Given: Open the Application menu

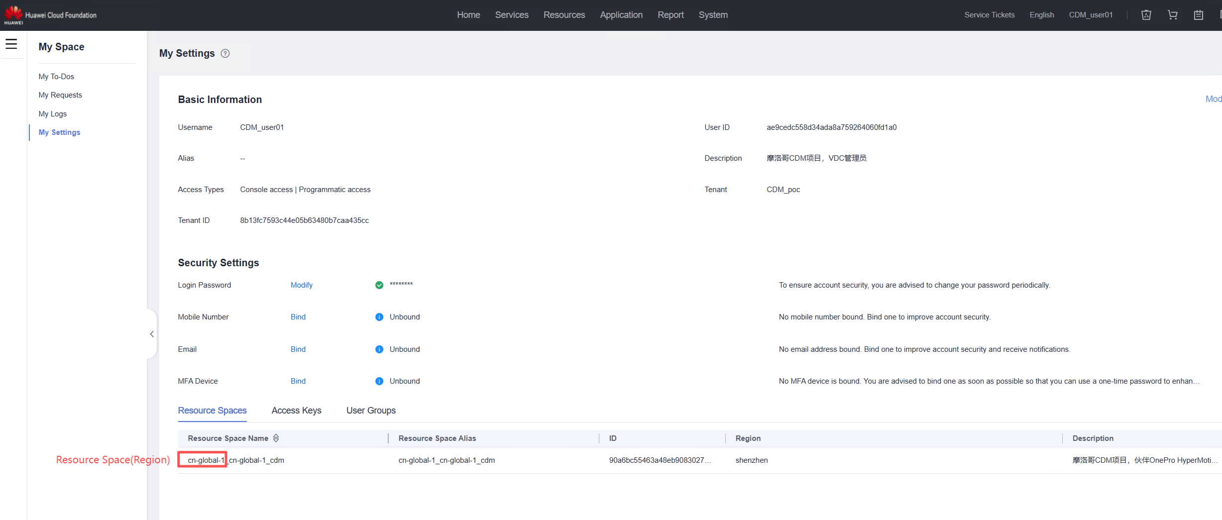Looking at the screenshot, I should coord(621,15).
